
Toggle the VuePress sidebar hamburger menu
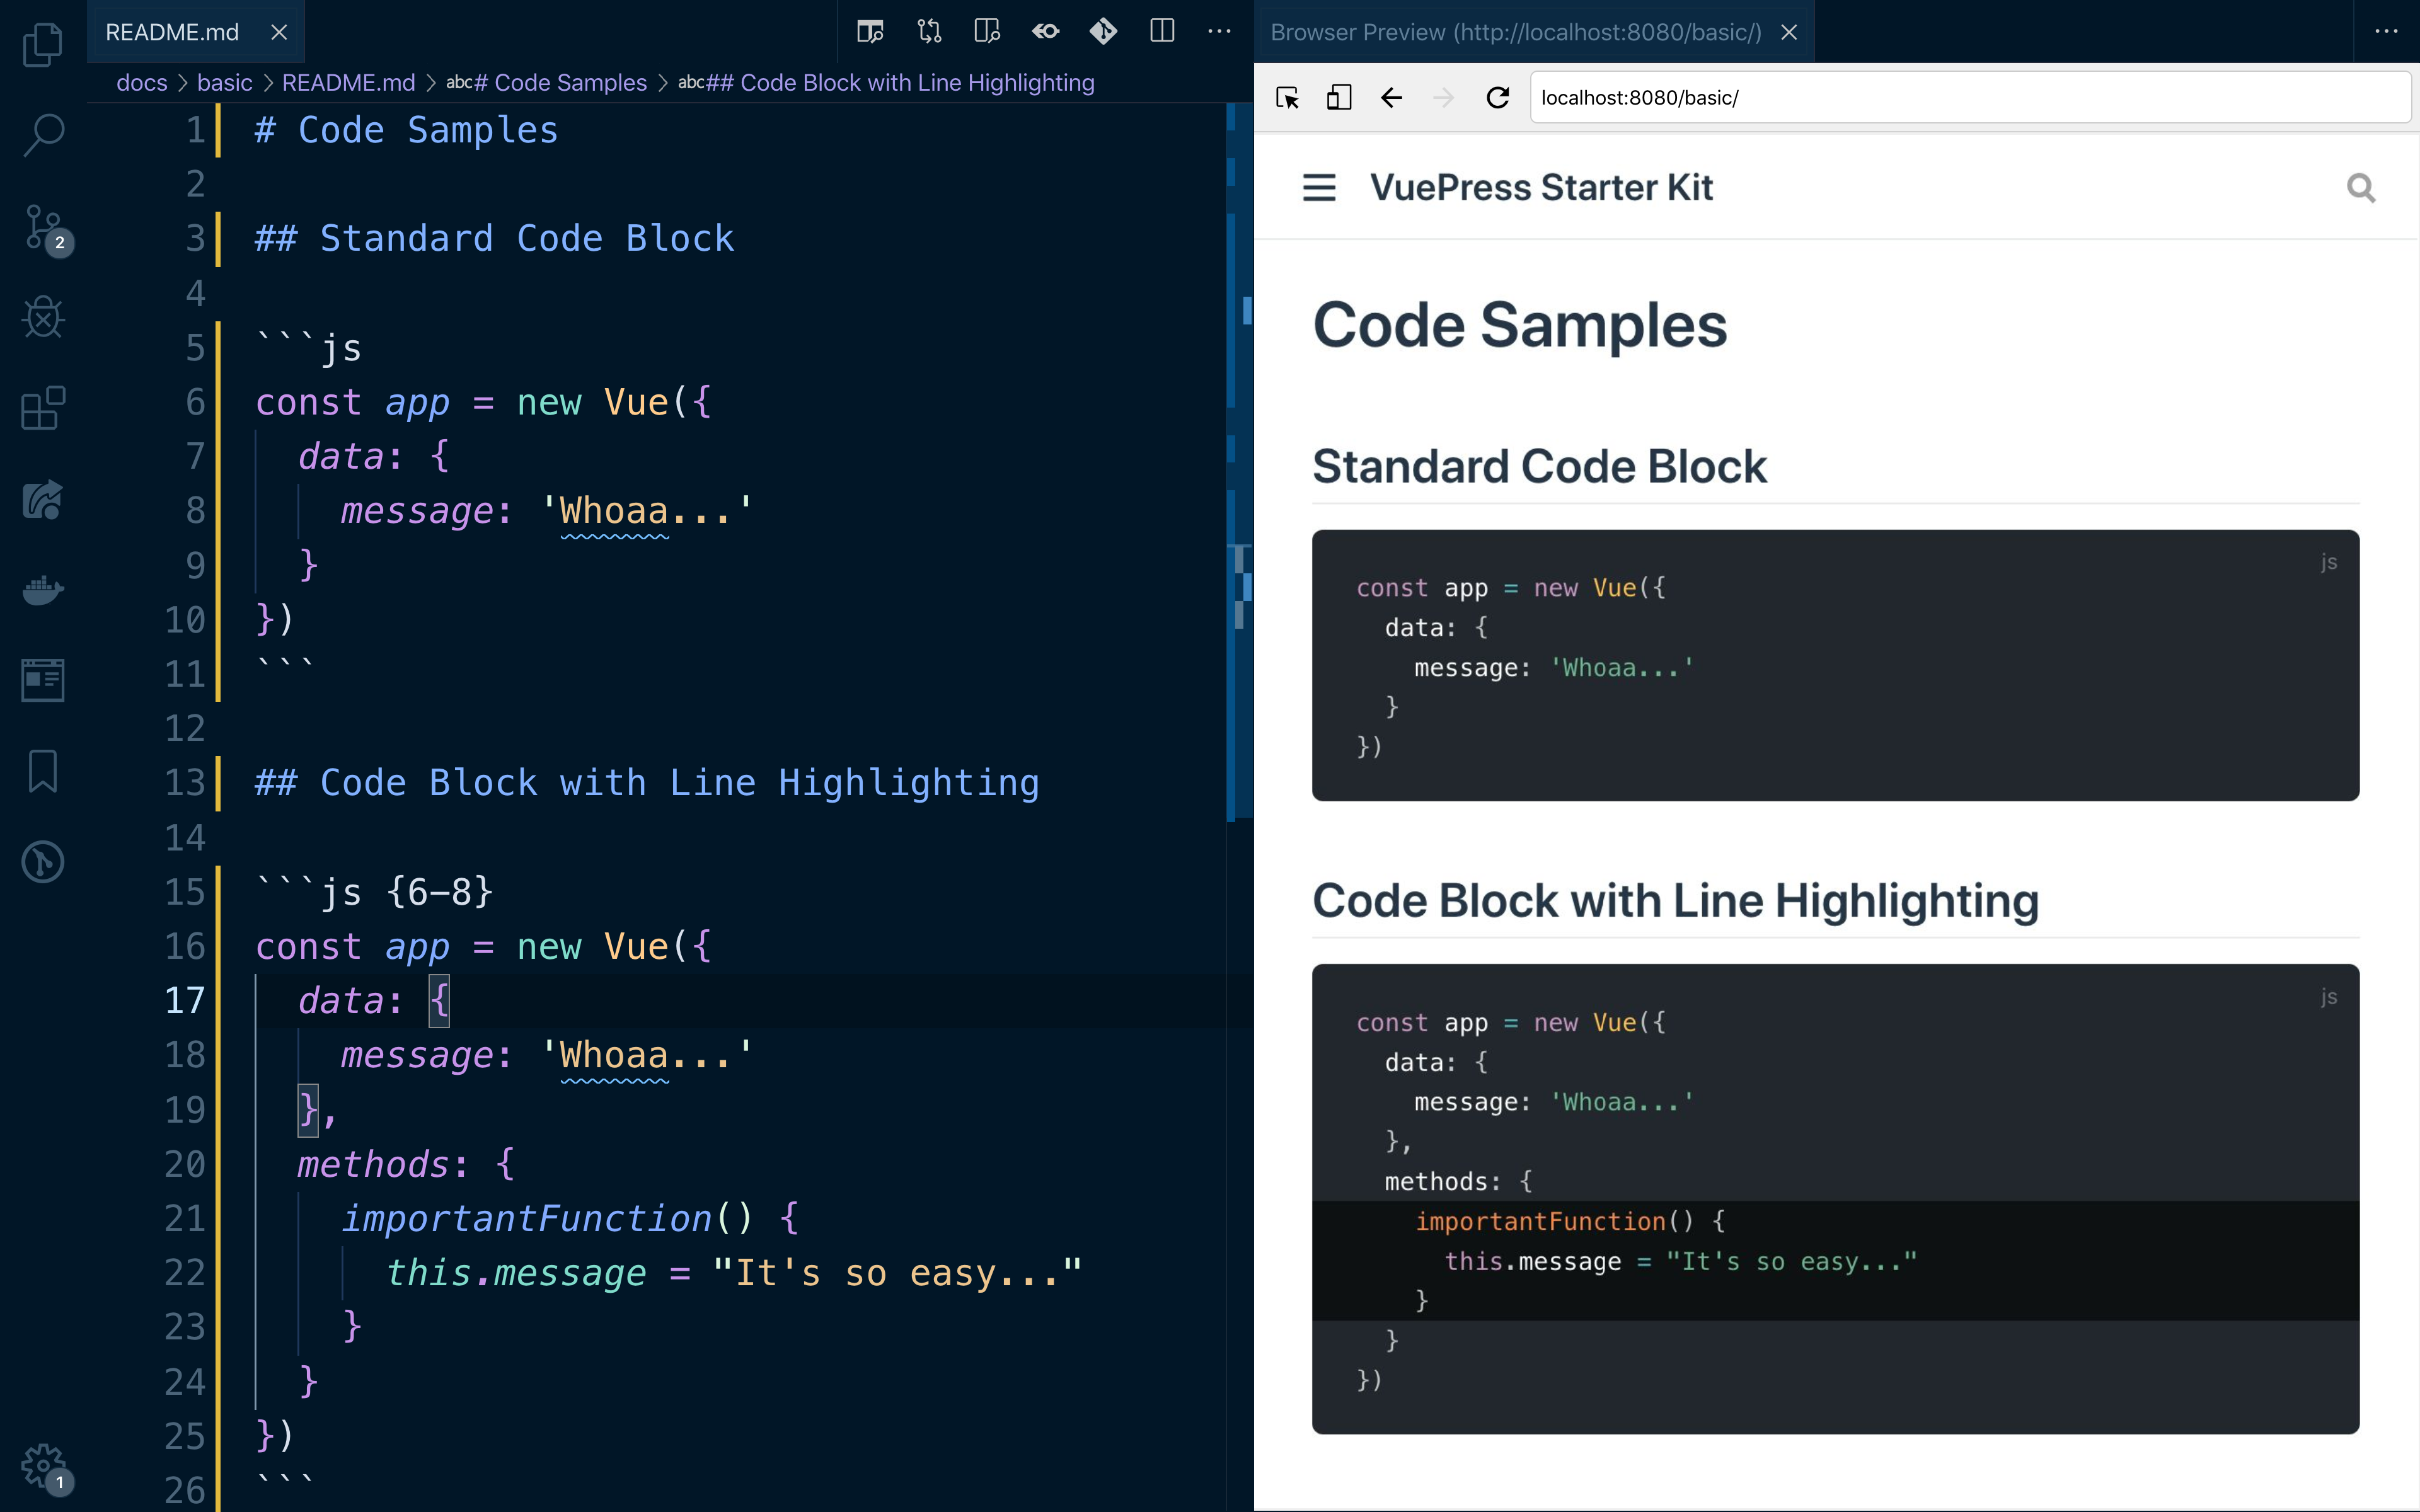click(x=1319, y=187)
